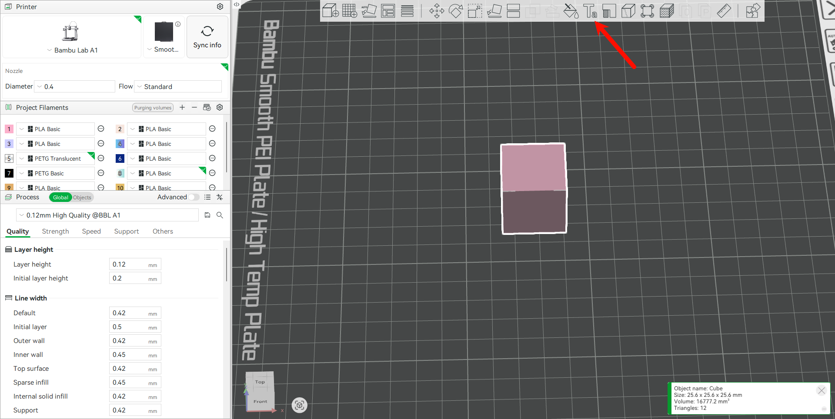Select the Scale tool
This screenshot has width=835, height=419.
[475, 10]
